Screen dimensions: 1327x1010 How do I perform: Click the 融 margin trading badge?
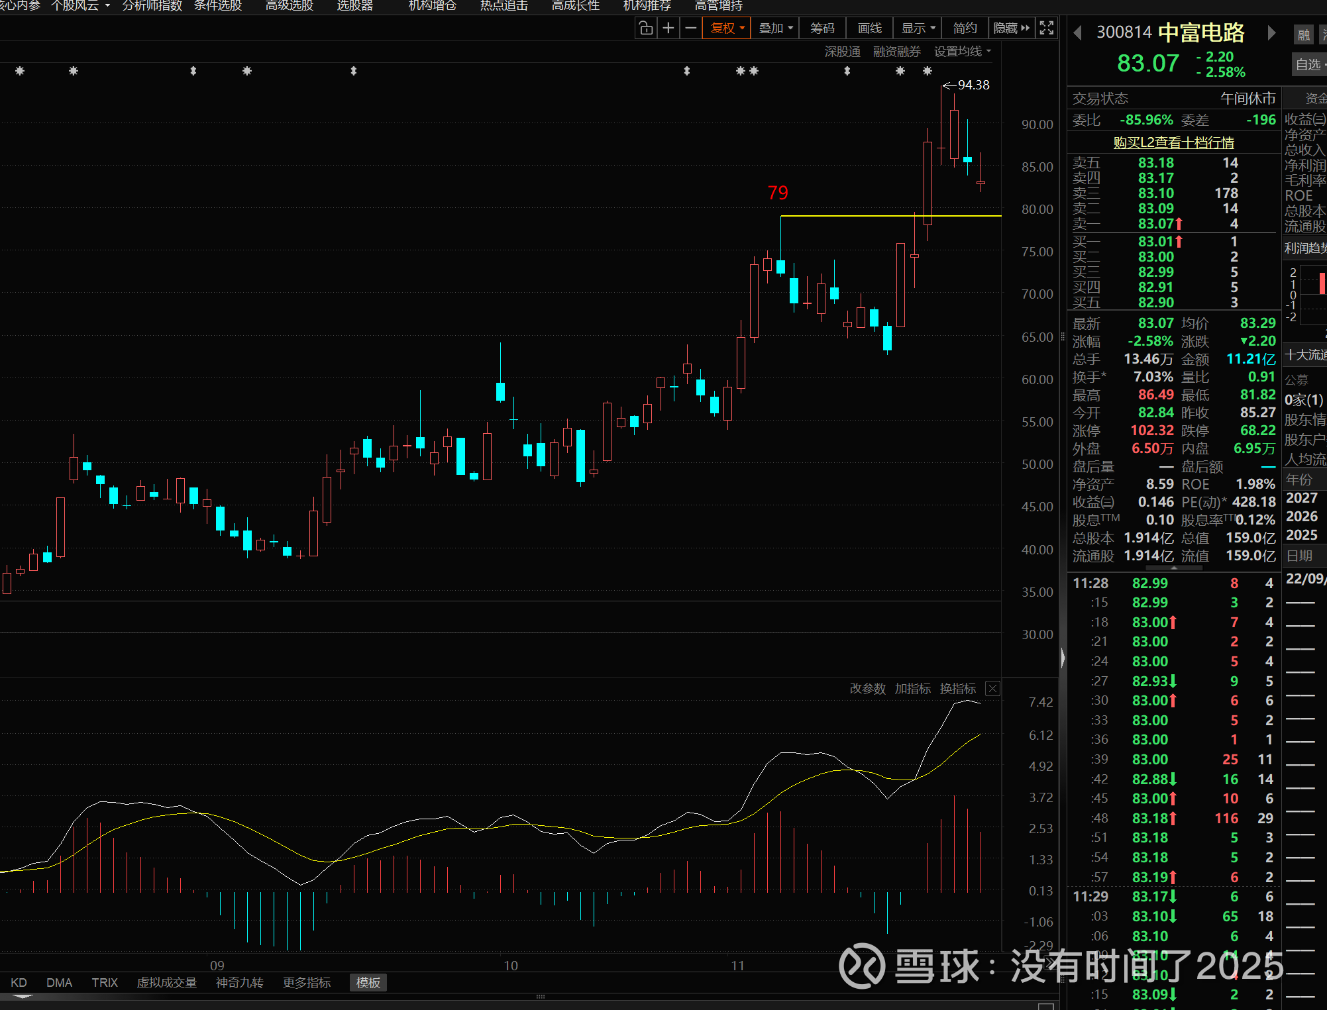(x=1303, y=35)
